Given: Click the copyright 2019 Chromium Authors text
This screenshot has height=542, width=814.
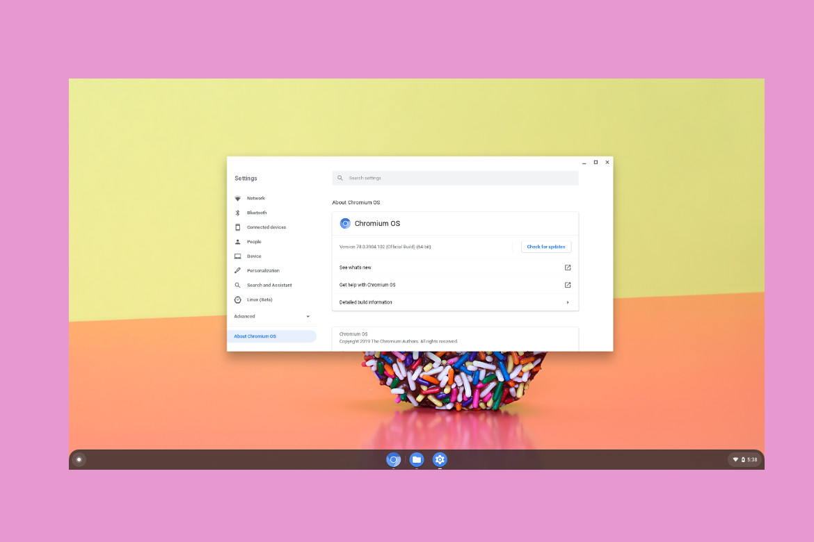Looking at the screenshot, I should 399,341.
